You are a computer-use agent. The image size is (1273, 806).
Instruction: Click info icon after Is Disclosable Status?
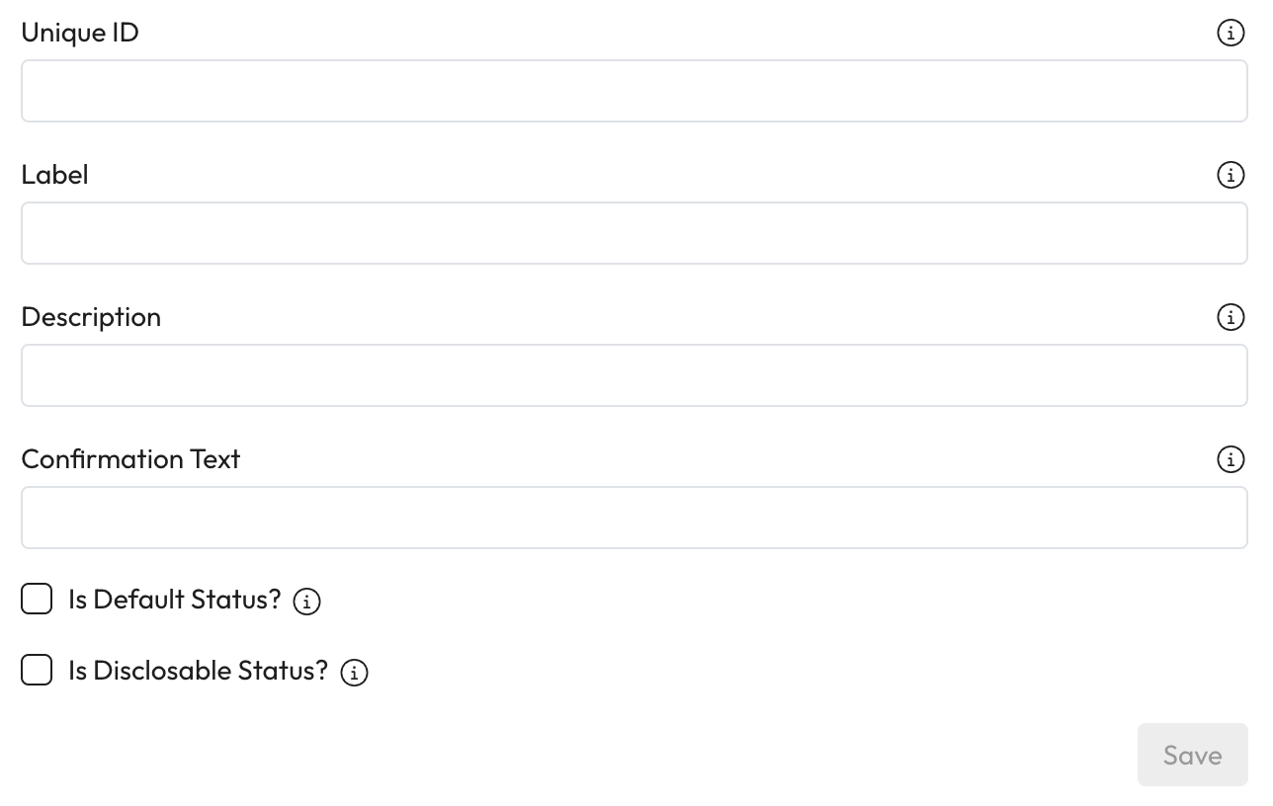[354, 673]
